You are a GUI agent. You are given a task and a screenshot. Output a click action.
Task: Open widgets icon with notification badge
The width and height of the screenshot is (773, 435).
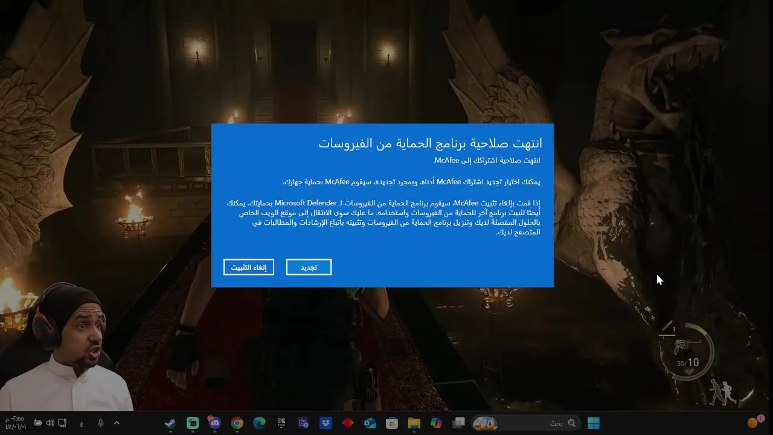(x=755, y=422)
